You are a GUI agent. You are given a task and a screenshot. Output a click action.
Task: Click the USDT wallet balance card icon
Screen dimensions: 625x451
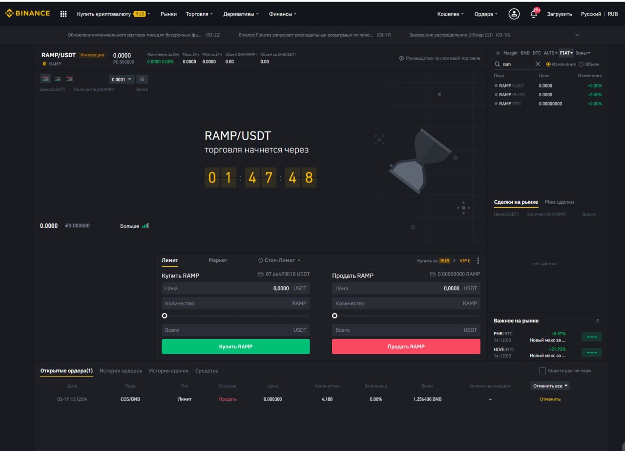point(260,274)
